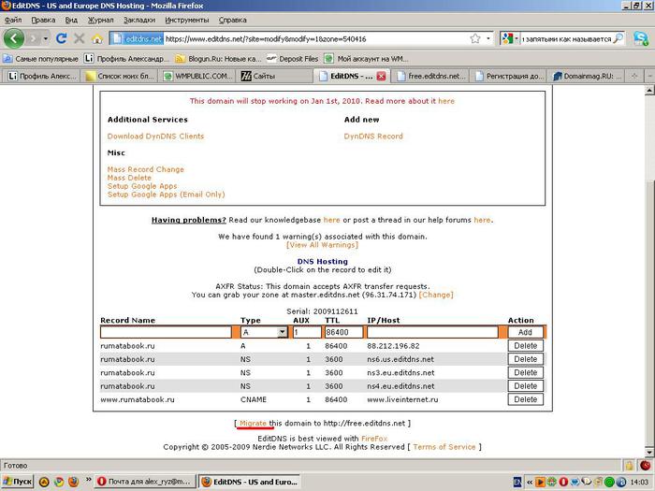
Task: Click the Add record button
Action: tap(525, 332)
